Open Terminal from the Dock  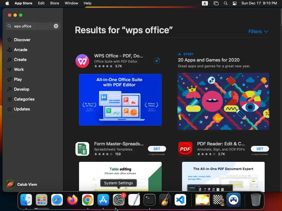point(150,200)
